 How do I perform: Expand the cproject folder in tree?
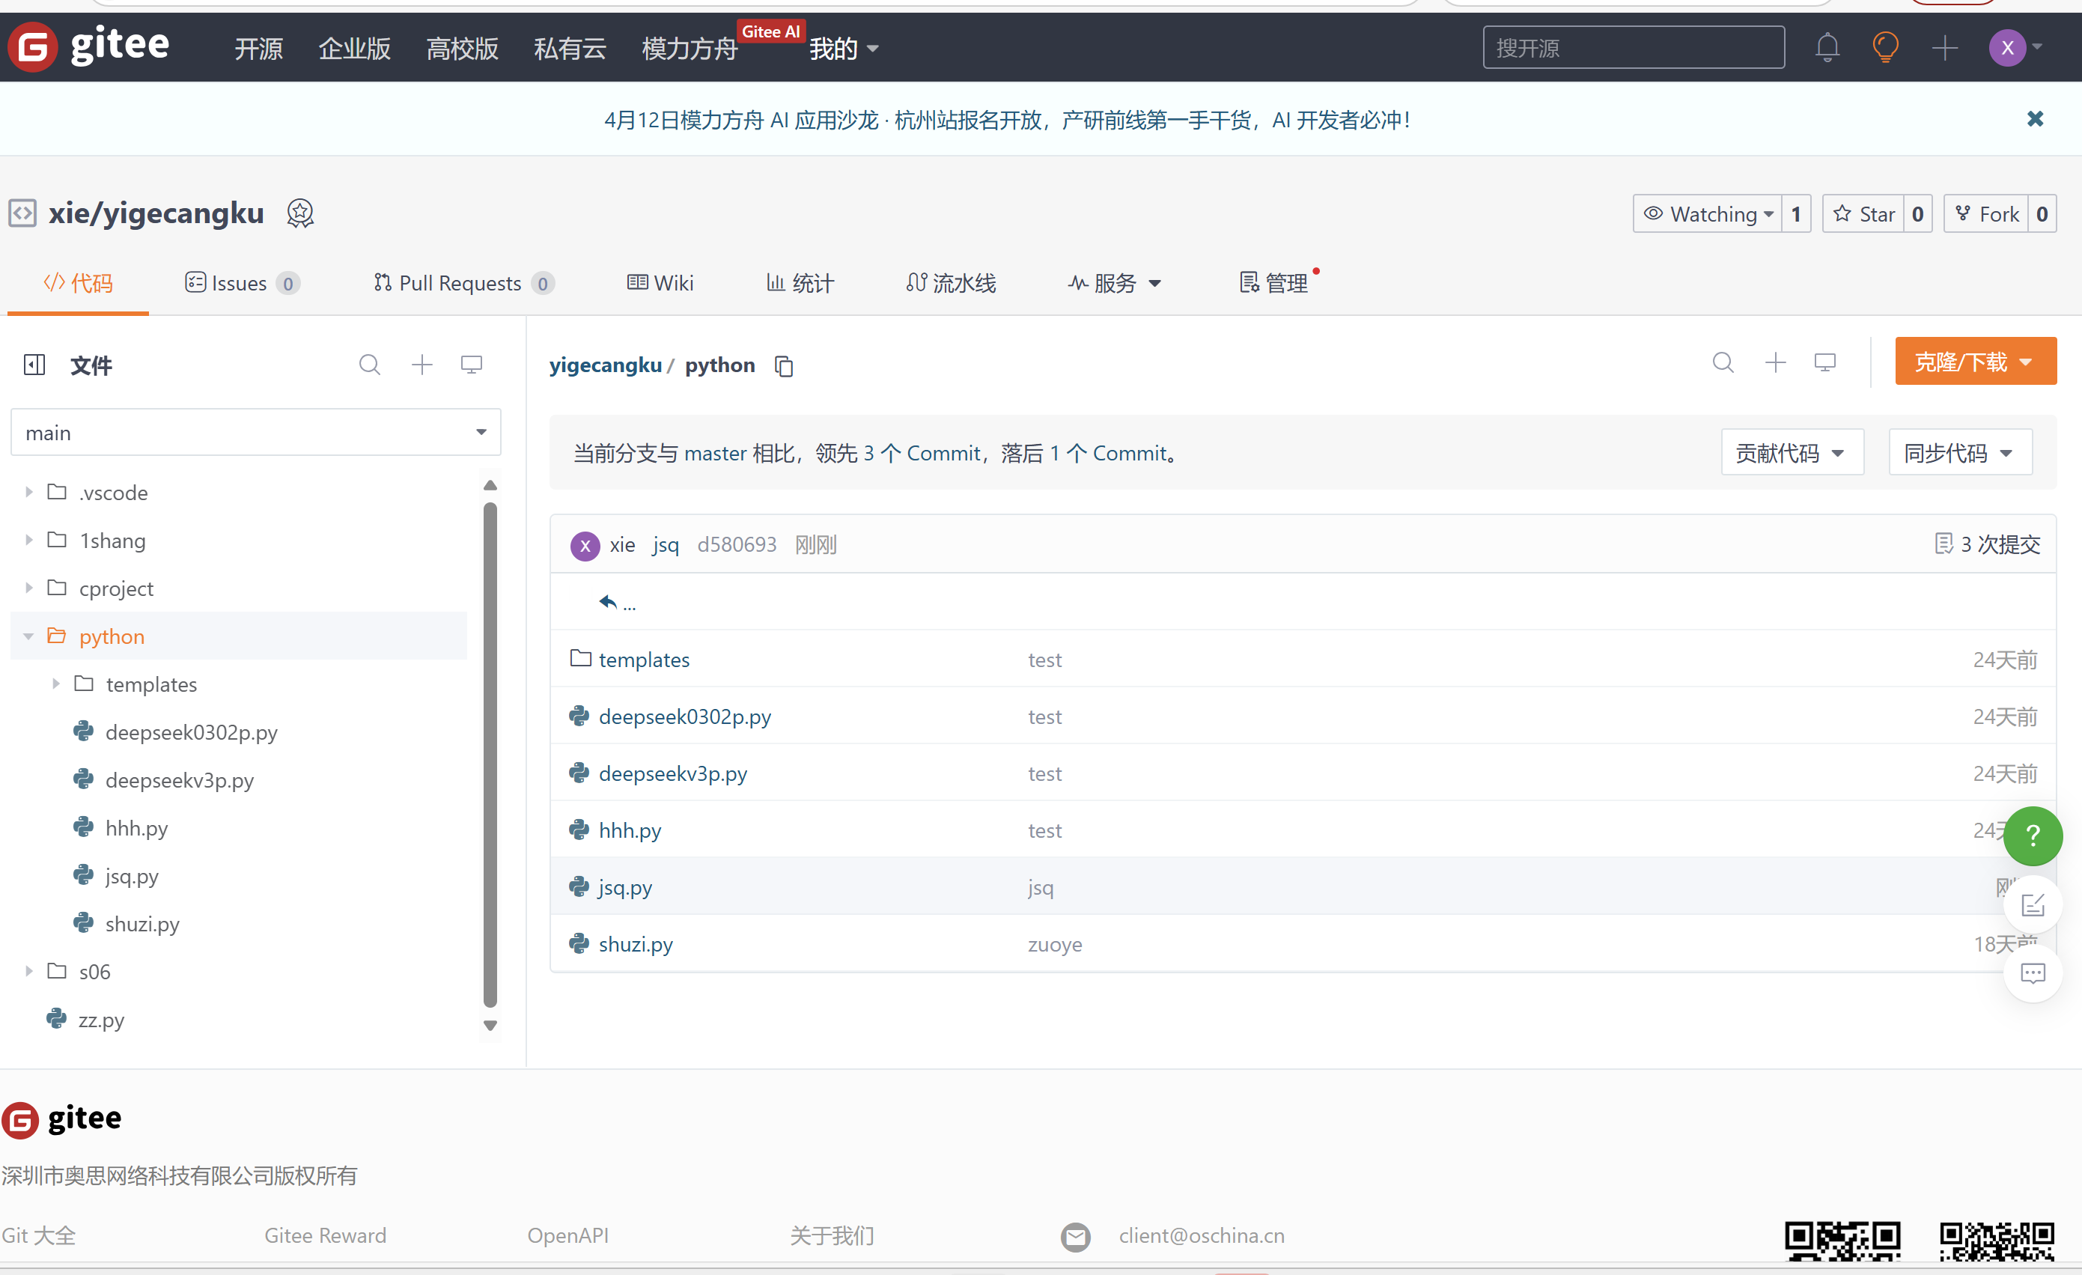28,588
